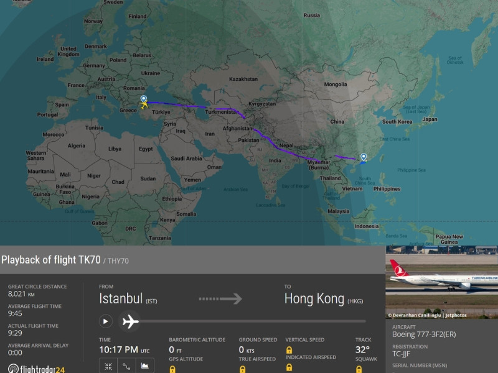Click the lock icon under True Airspeed
Image resolution: width=498 pixels, height=373 pixels.
[242, 369]
